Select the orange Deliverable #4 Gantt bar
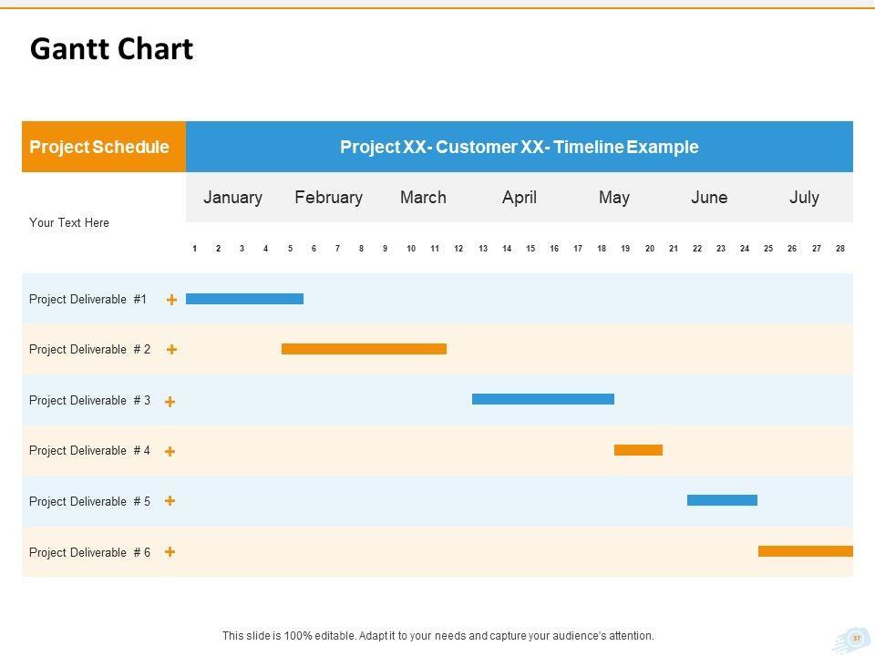875x656 pixels. [x=638, y=450]
